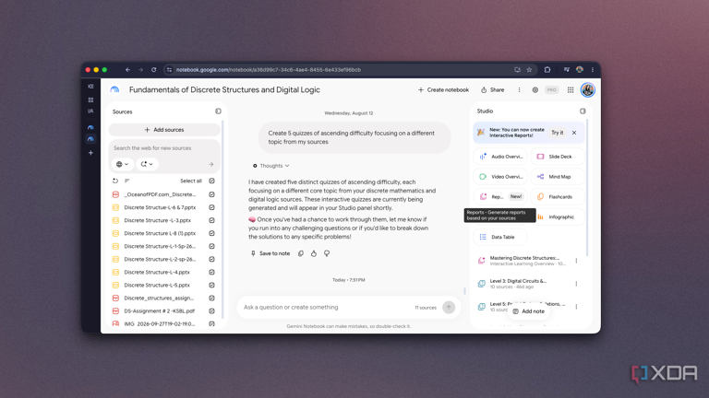709x398 pixels.
Task: Dismiss the Interactive Reports banner
Action: point(574,133)
